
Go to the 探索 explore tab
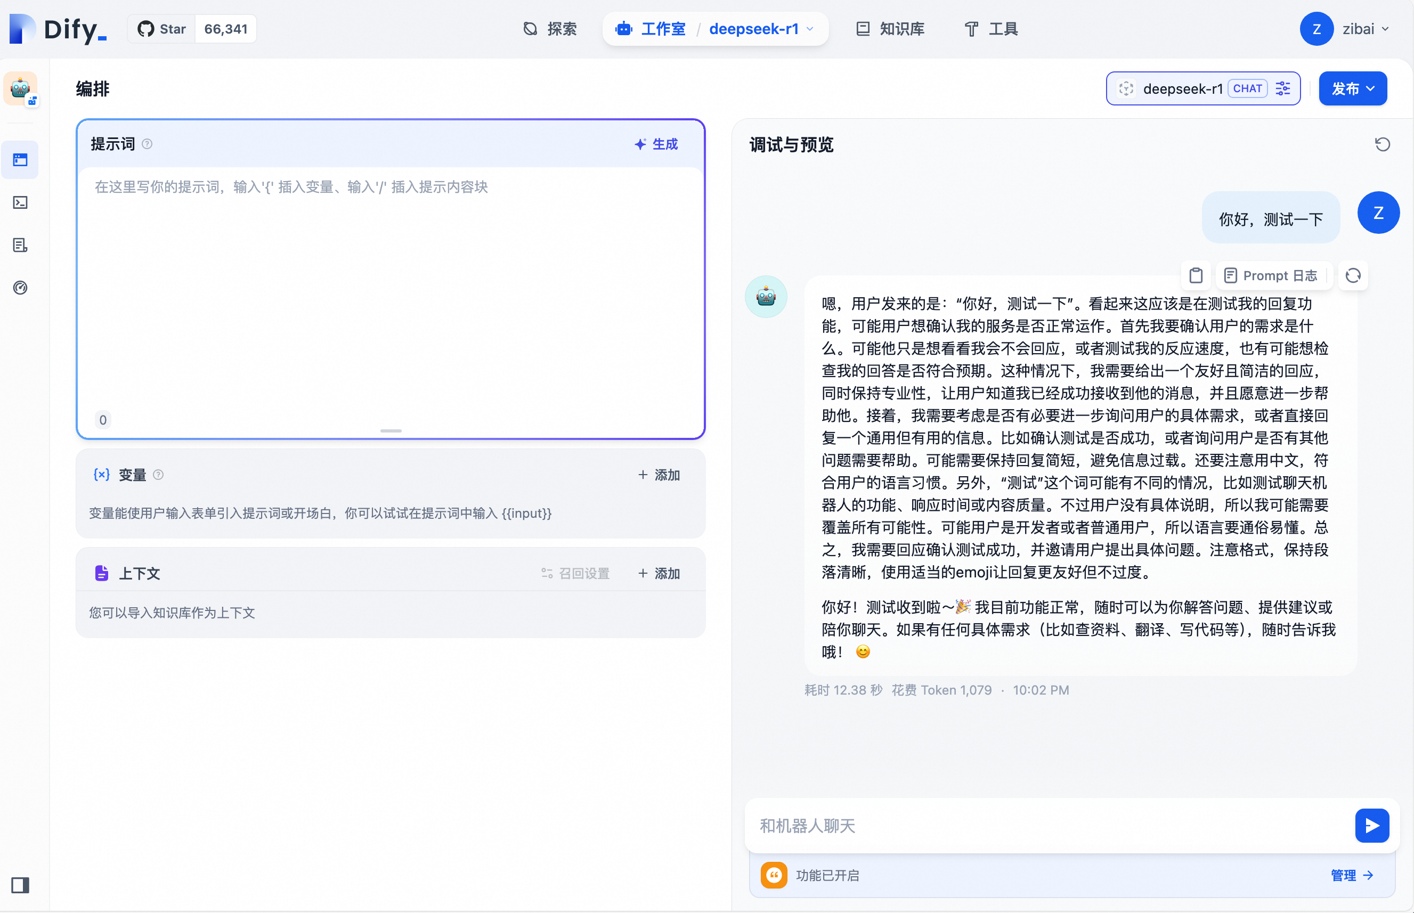point(550,28)
